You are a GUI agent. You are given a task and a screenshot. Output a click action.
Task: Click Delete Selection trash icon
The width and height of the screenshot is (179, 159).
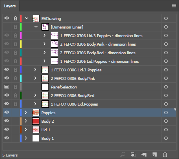click(165, 155)
